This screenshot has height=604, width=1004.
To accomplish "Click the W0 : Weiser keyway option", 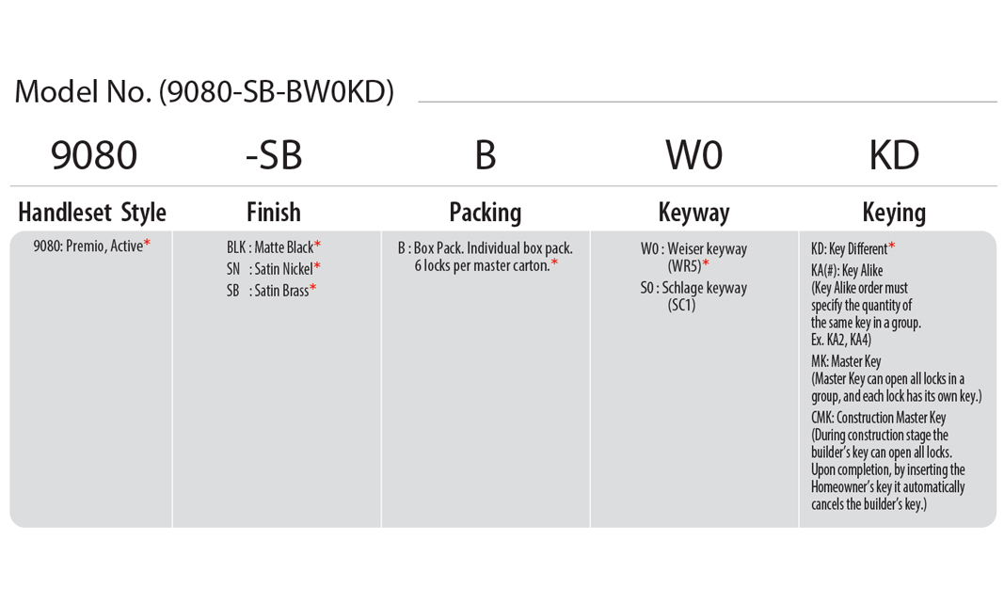I will click(x=693, y=249).
